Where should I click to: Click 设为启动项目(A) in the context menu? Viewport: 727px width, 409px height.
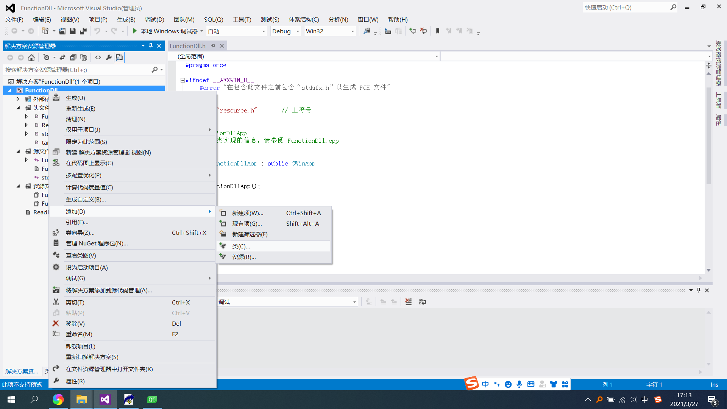[x=87, y=267]
